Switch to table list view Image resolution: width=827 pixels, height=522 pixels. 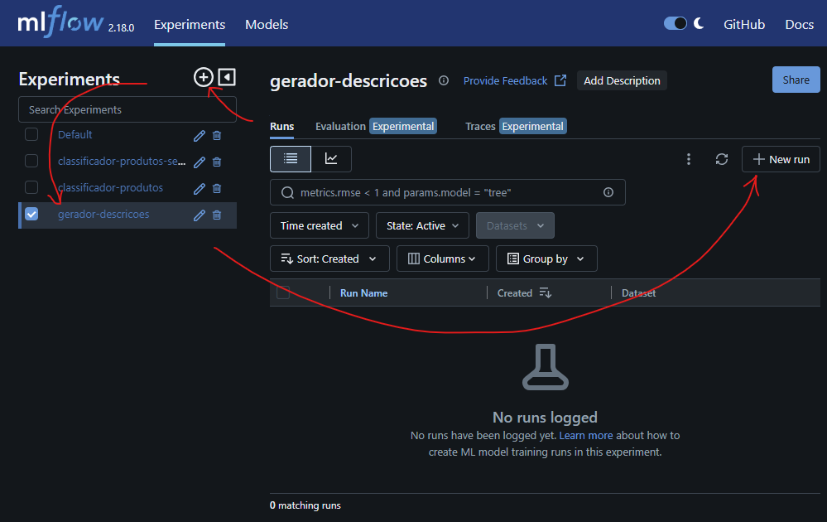291,159
